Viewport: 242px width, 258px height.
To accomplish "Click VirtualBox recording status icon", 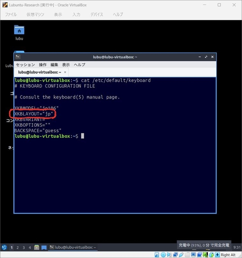I will pyautogui.click(x=200, y=254).
